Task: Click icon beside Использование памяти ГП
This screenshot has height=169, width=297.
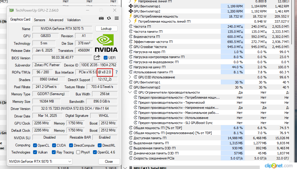Action: pos(131,72)
